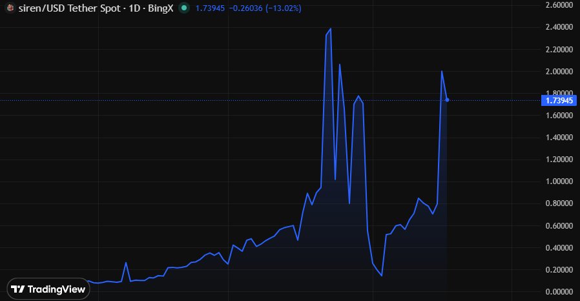Viewport: 580px width, 301px height.
Task: Click the 2.20000 price axis label
Action: pyautogui.click(x=559, y=49)
